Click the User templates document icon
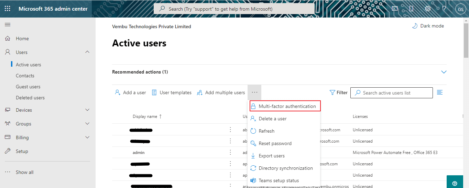 tap(154, 92)
